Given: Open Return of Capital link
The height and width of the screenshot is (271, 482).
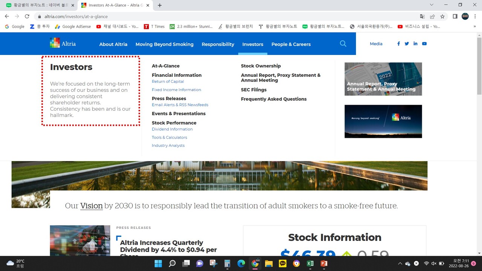Looking at the screenshot, I should coord(168,81).
